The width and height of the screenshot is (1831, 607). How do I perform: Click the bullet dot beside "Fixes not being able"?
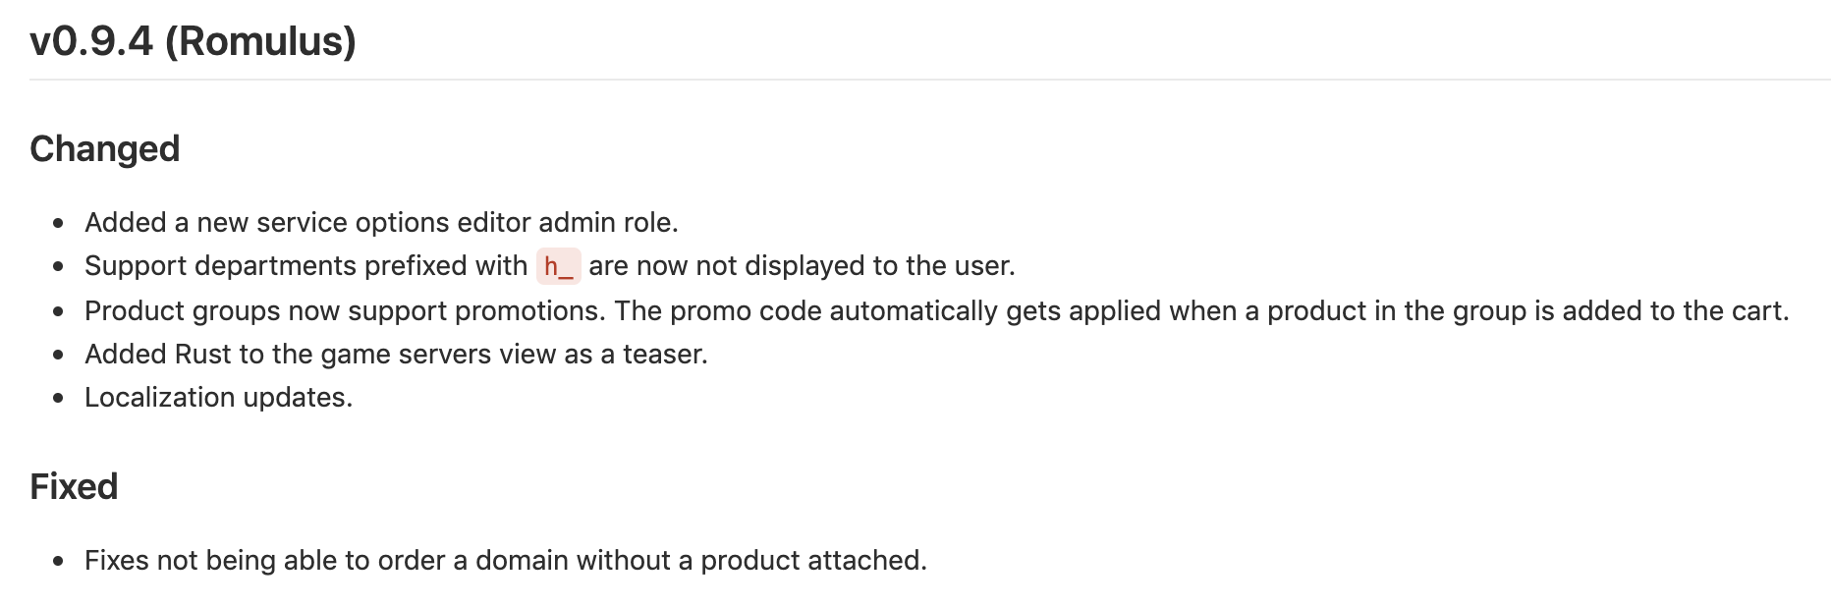coord(59,562)
